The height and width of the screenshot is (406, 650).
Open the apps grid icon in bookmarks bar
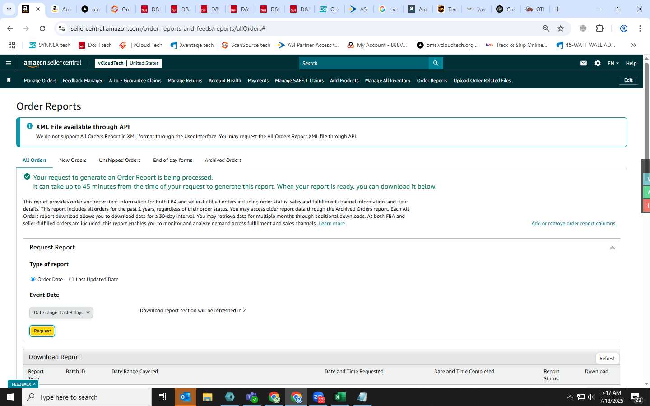click(12, 45)
